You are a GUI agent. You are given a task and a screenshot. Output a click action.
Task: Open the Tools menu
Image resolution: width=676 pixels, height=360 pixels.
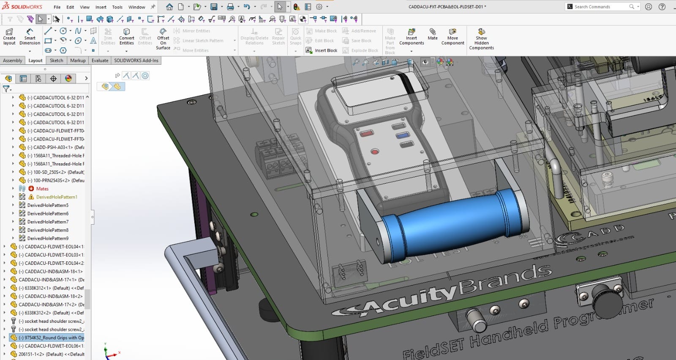coord(117,7)
